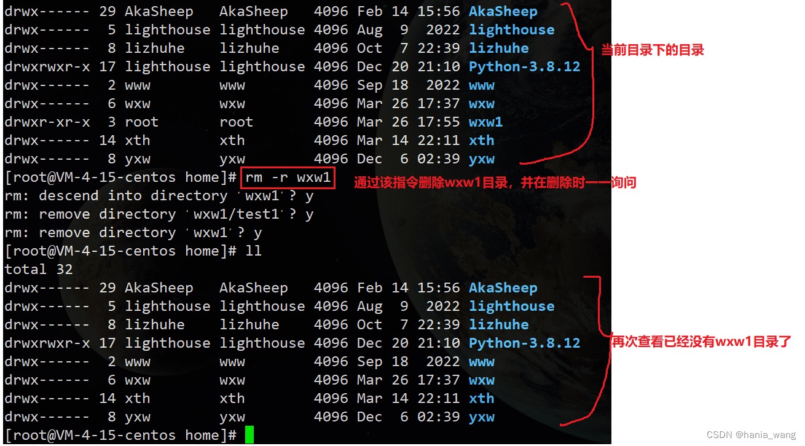
Task: Click the final empty prompt [root@VM-4-15-centos home]#
Action: pyautogui.click(x=120, y=436)
